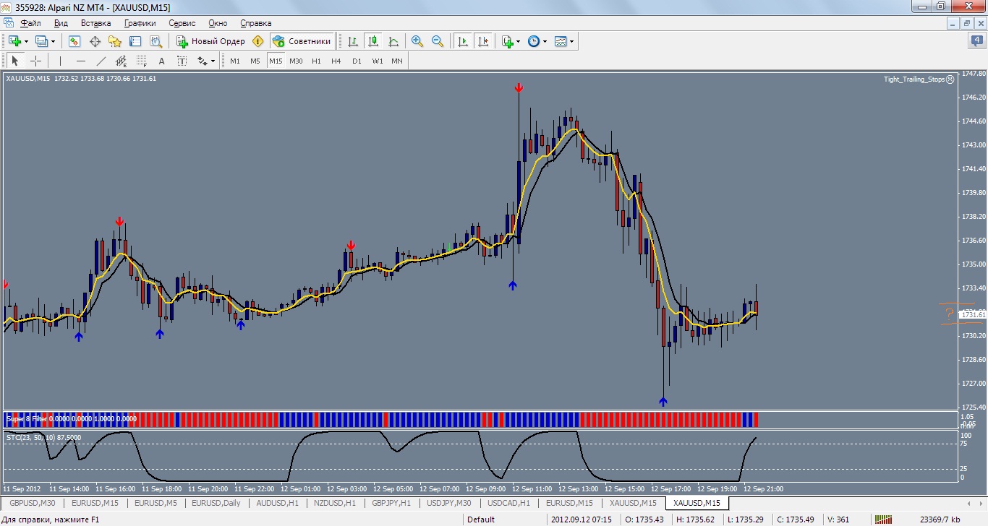Image resolution: width=988 pixels, height=526 pixels.
Task: Switch chart to candlesticks
Action: (373, 41)
